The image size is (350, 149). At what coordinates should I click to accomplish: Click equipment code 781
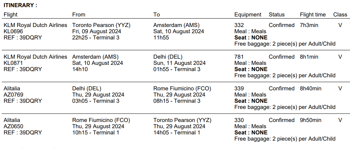(239, 57)
